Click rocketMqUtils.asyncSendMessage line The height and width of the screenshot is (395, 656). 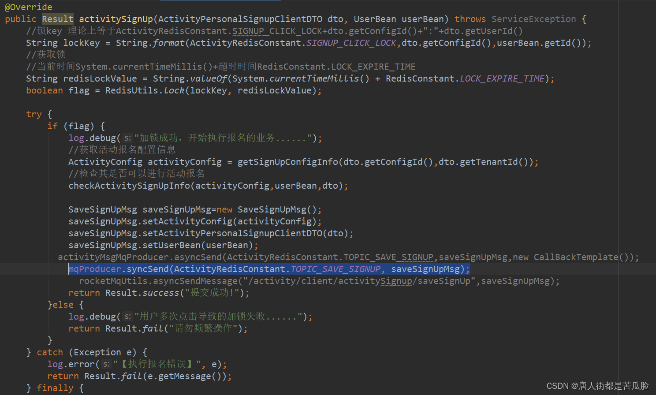click(320, 281)
